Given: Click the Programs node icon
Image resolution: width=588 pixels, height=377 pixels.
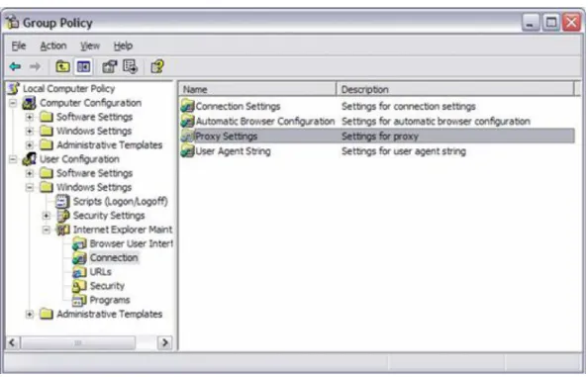Looking at the screenshot, I should click(79, 300).
